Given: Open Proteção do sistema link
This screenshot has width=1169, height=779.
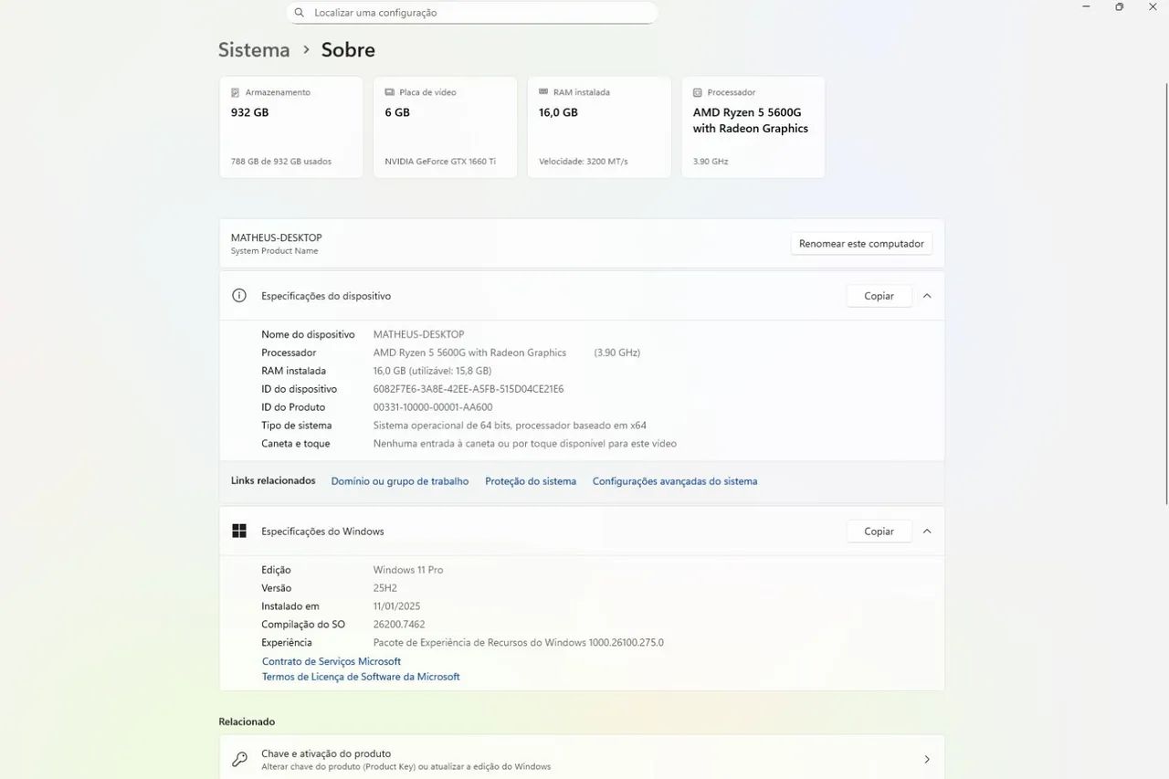Looking at the screenshot, I should coord(531,481).
